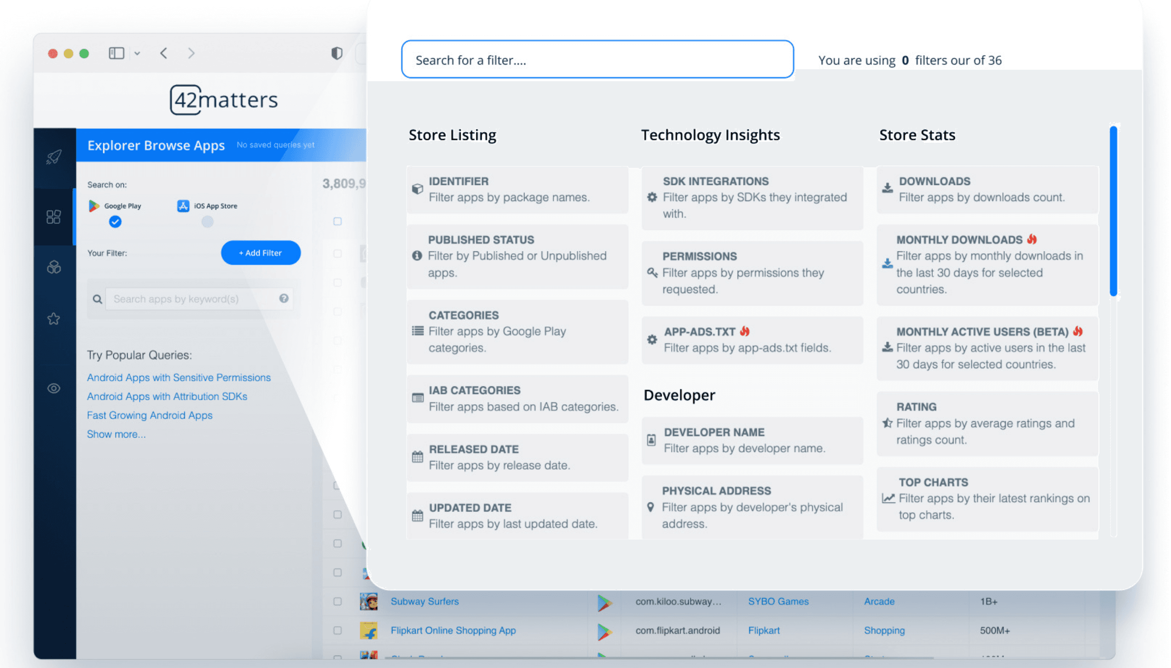Open the Arcade category link
Viewport: 1171px width, 668px height.
[879, 601]
